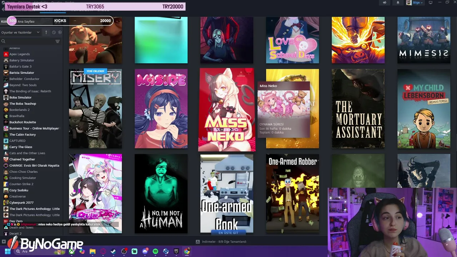Open the Miss Neko game cover

[227, 110]
